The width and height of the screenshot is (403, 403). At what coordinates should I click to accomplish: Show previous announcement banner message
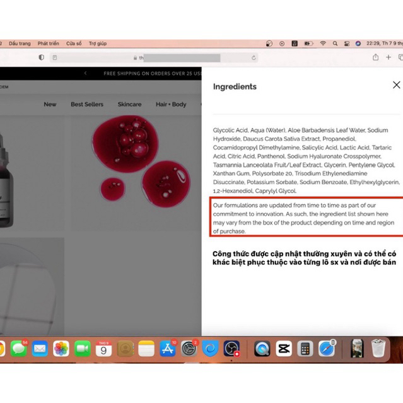pos(86,73)
